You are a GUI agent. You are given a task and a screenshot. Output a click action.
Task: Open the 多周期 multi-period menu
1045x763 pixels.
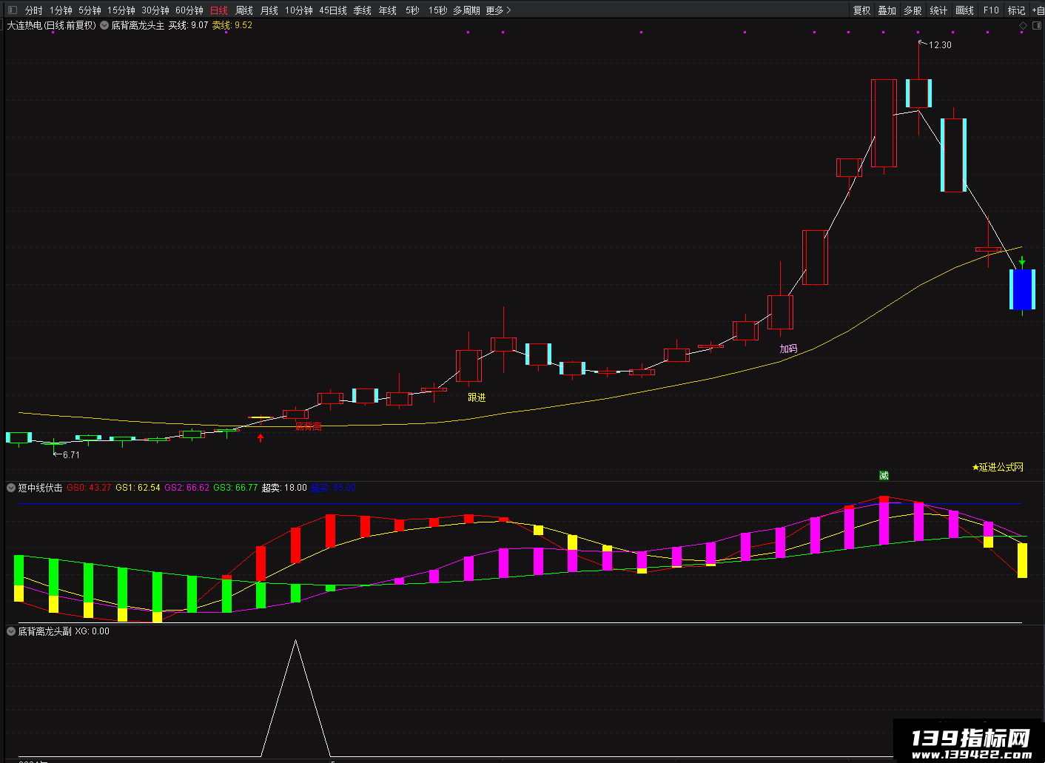click(466, 10)
